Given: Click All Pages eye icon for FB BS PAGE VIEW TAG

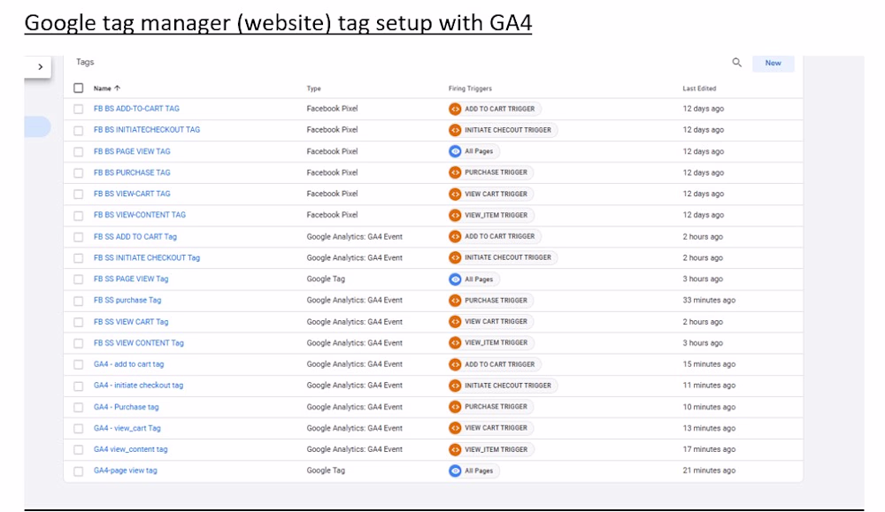Looking at the screenshot, I should tap(455, 151).
